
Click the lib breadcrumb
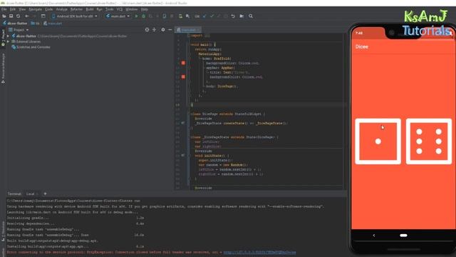click(36, 24)
